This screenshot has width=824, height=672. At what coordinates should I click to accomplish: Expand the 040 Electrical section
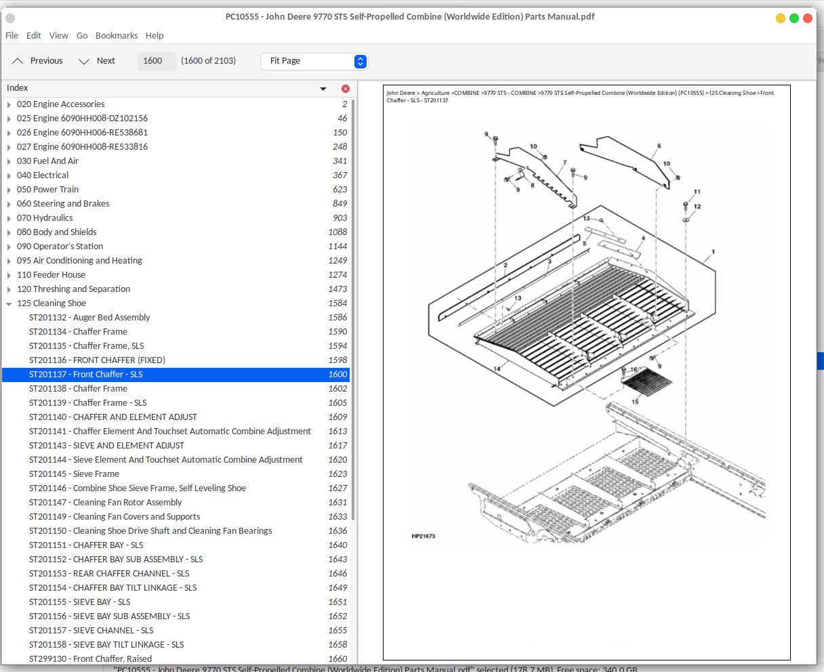(9, 175)
